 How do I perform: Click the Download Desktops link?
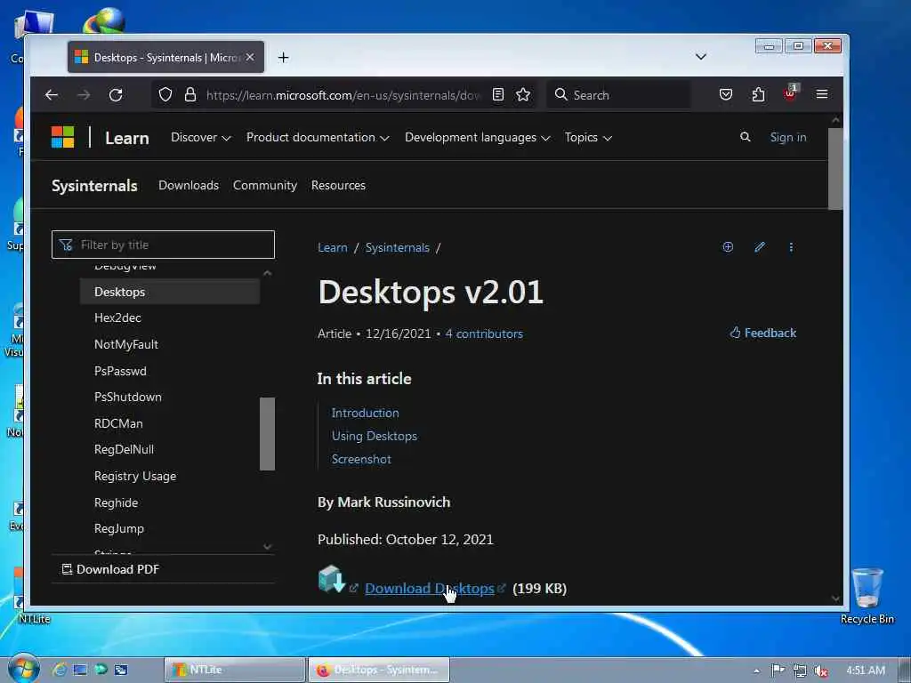(430, 589)
